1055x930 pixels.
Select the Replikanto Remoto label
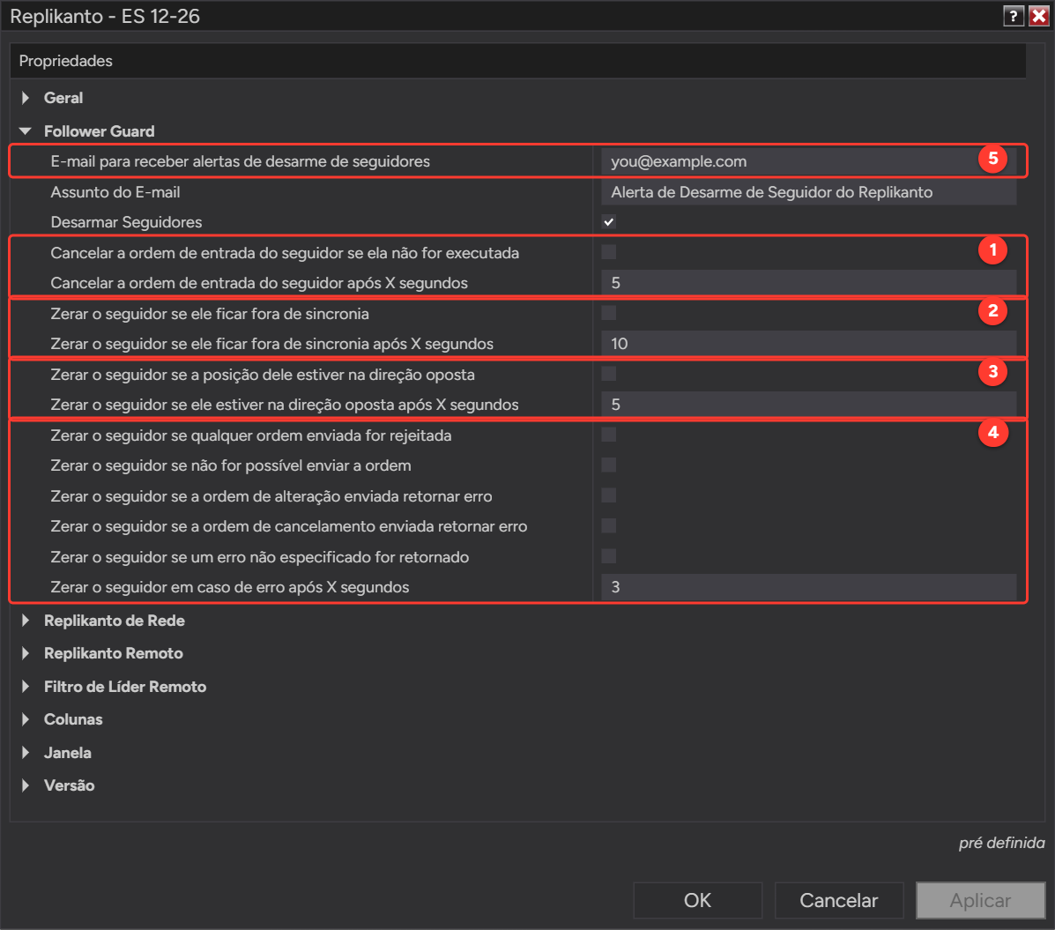tap(113, 653)
